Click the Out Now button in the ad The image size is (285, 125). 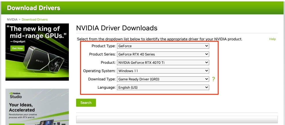(18, 48)
